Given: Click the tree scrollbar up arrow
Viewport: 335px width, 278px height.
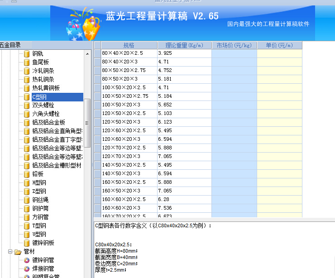Looking at the screenshot, I should pos(87,53).
